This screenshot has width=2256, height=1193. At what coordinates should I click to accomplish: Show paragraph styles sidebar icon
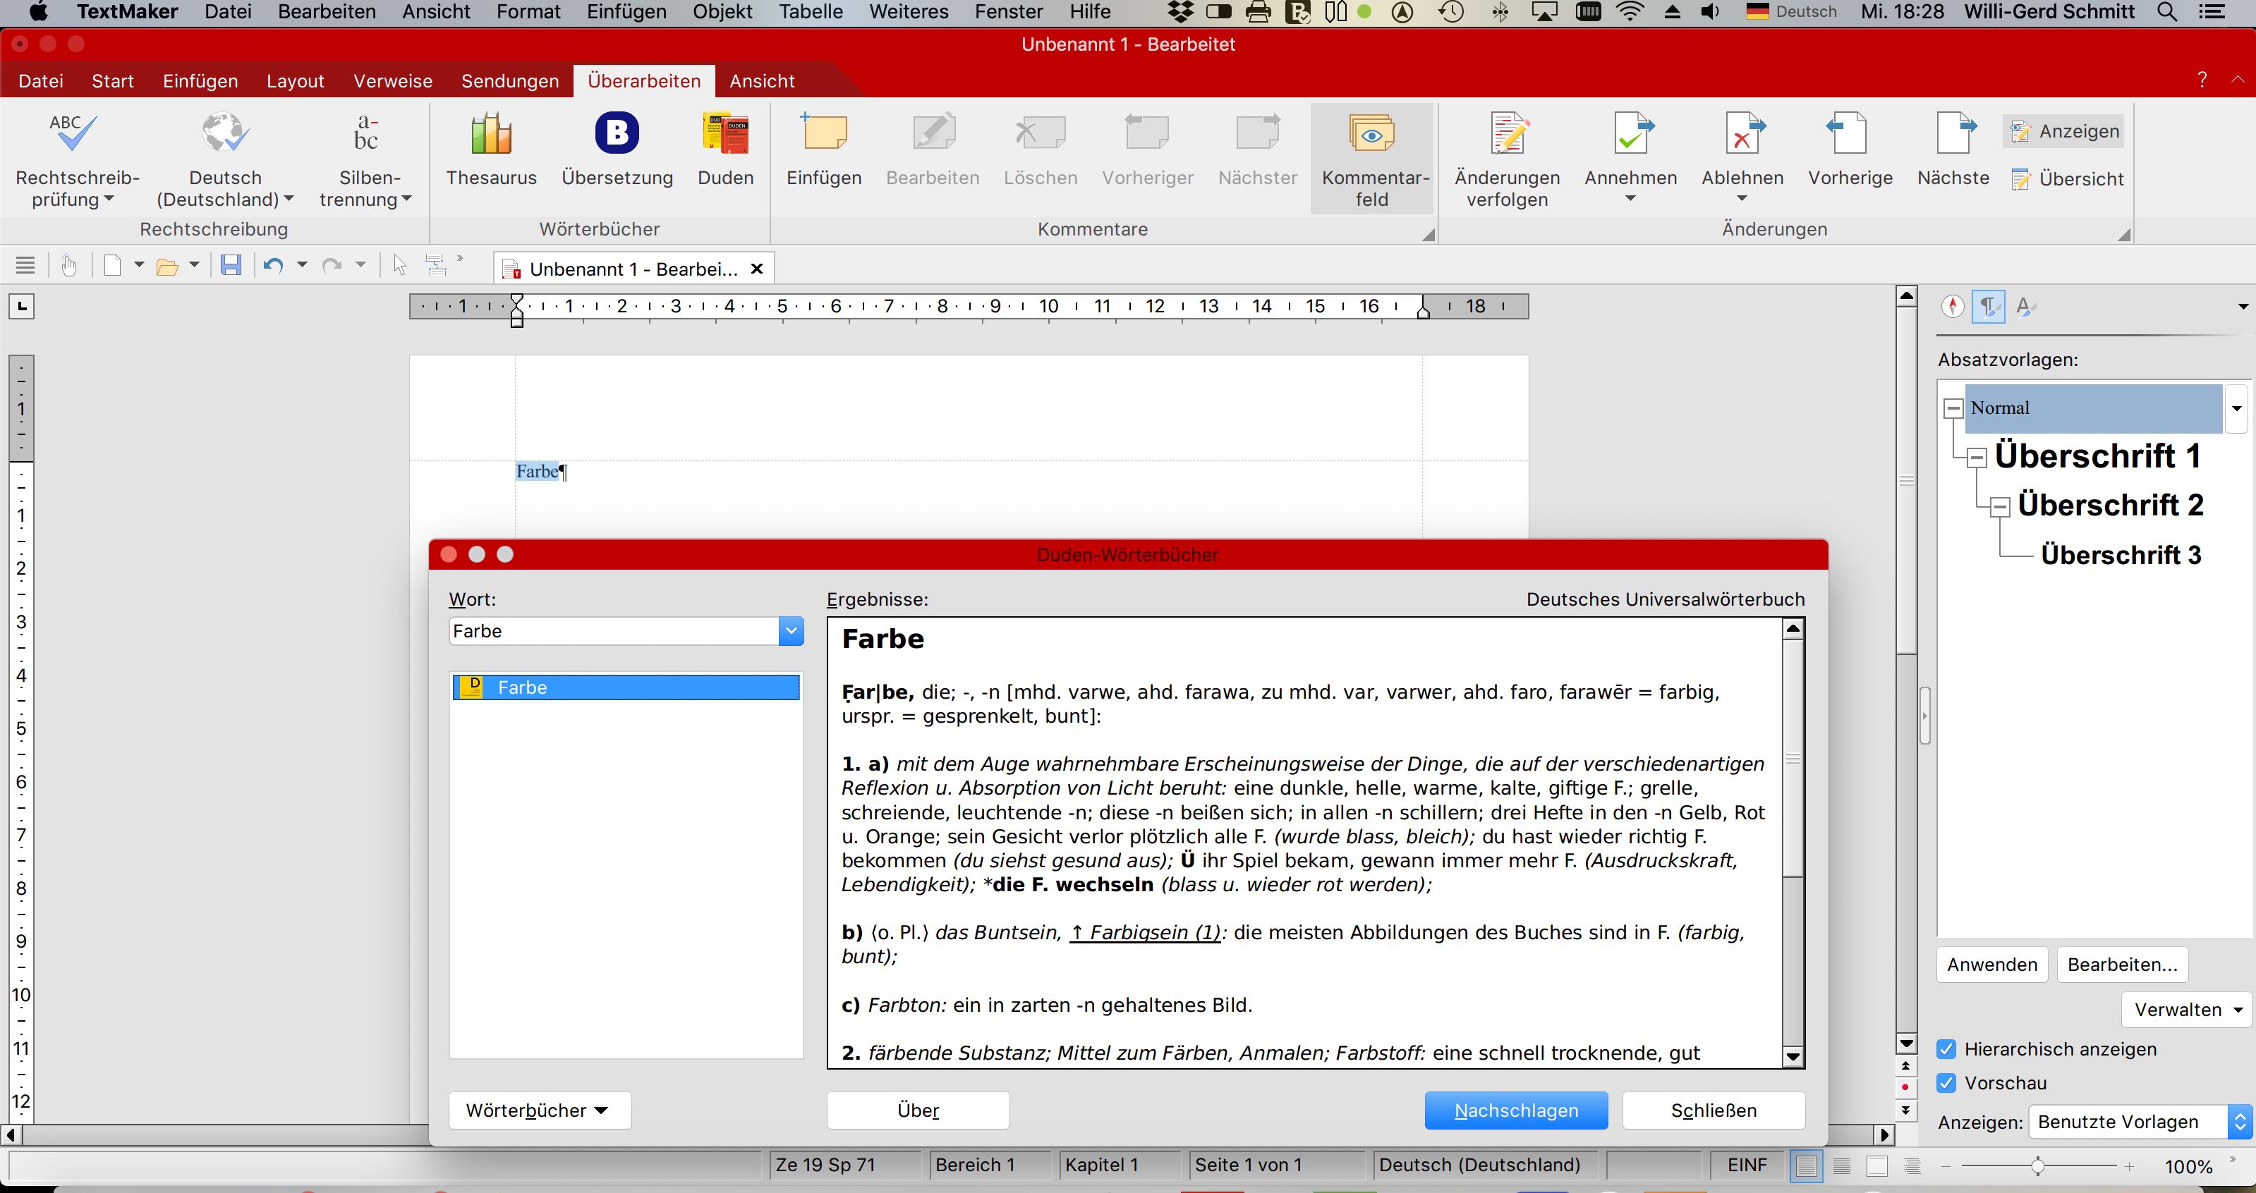[1988, 306]
